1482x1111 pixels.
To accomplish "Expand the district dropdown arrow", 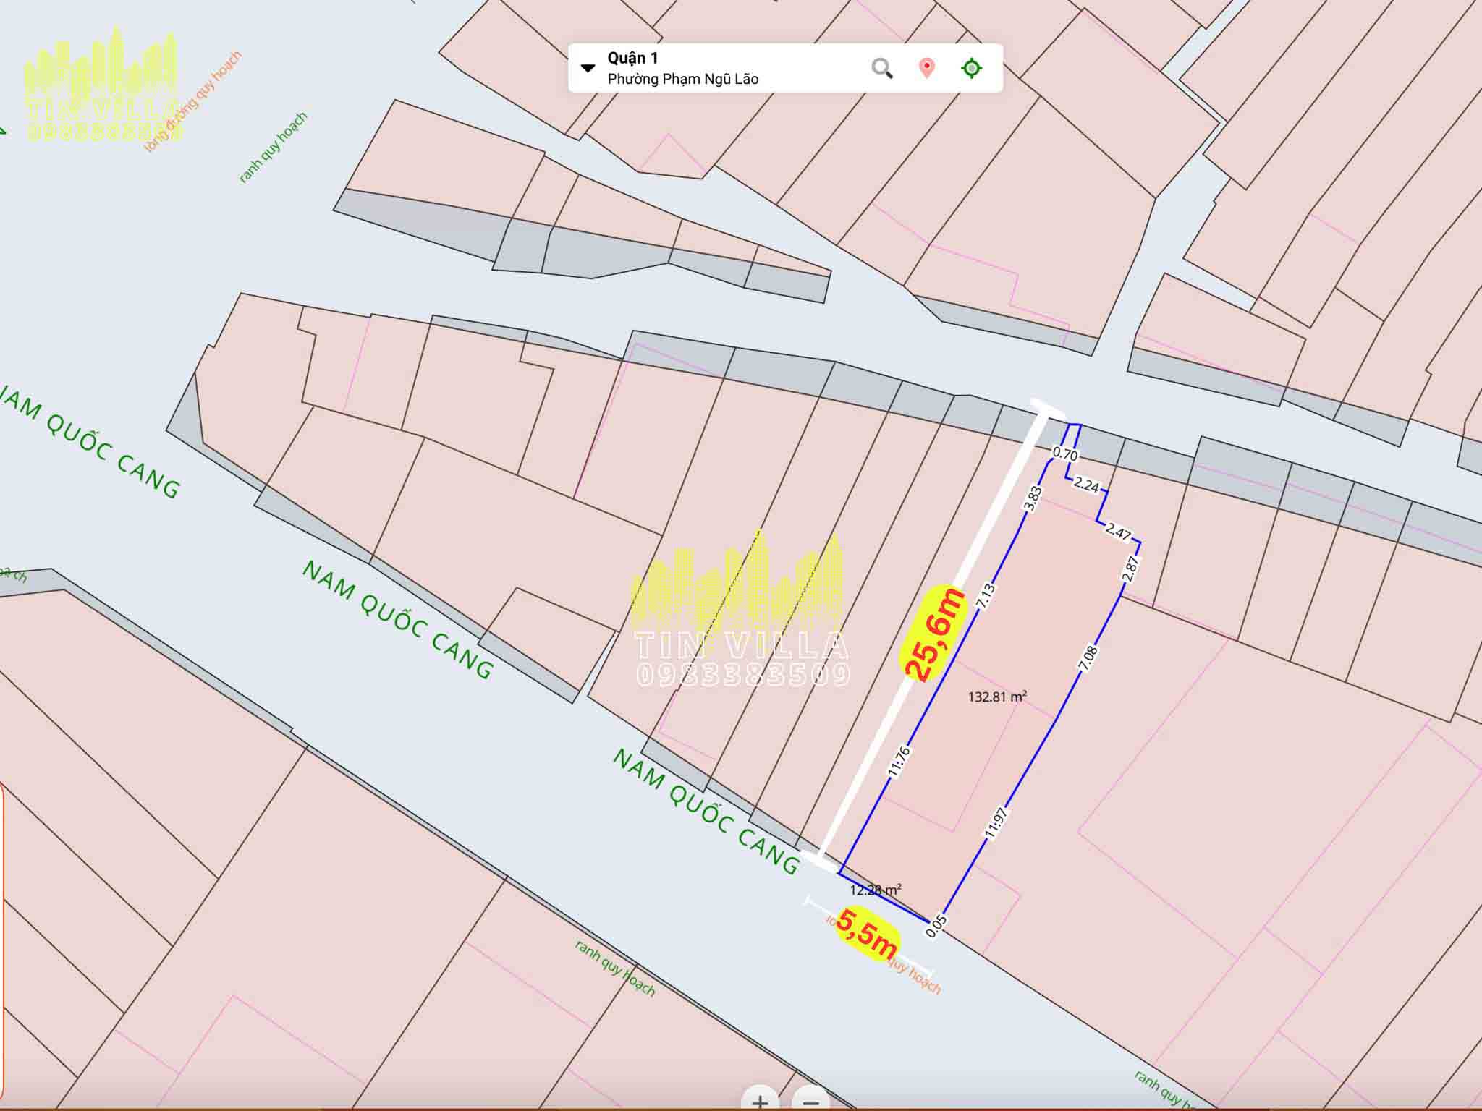I will tap(588, 68).
